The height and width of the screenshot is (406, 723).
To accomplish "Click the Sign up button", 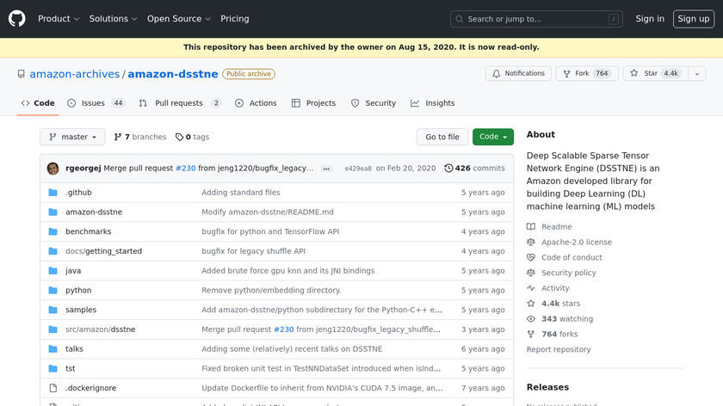I will pos(694,19).
